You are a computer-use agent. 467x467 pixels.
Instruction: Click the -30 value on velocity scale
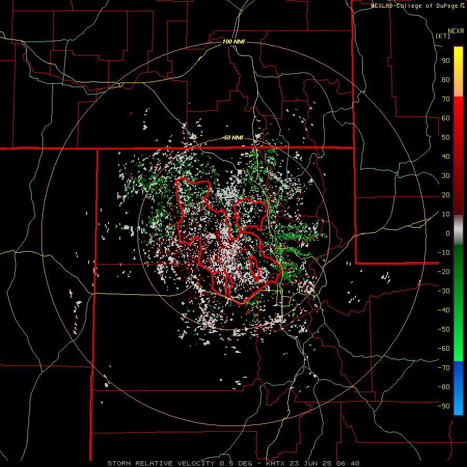pos(444,291)
